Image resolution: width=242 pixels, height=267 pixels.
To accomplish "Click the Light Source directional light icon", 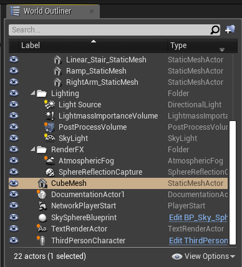I will [x=50, y=105].
